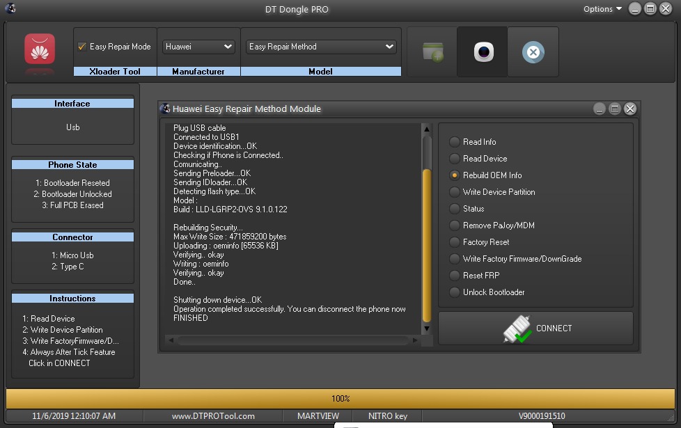
Task: Click the camera screenshot toolbar icon
Action: (483, 52)
